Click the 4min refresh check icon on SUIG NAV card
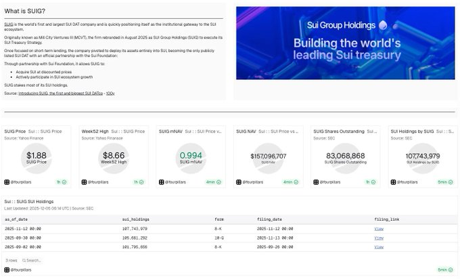This screenshot has width=460, height=279. (x=296, y=182)
